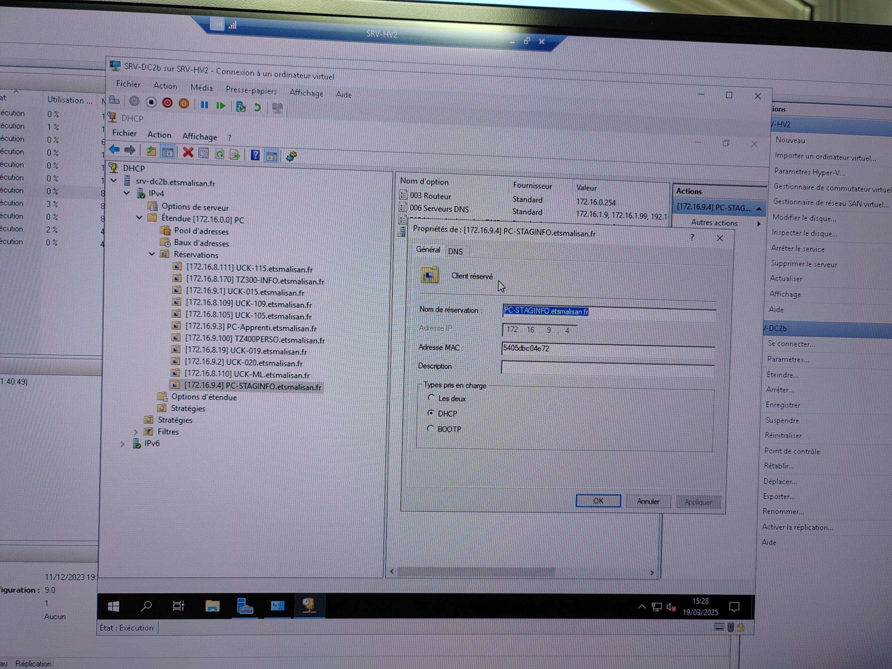Viewport: 892px width, 669px height.
Task: Open the DHCP console Action menu
Action: click(159, 135)
